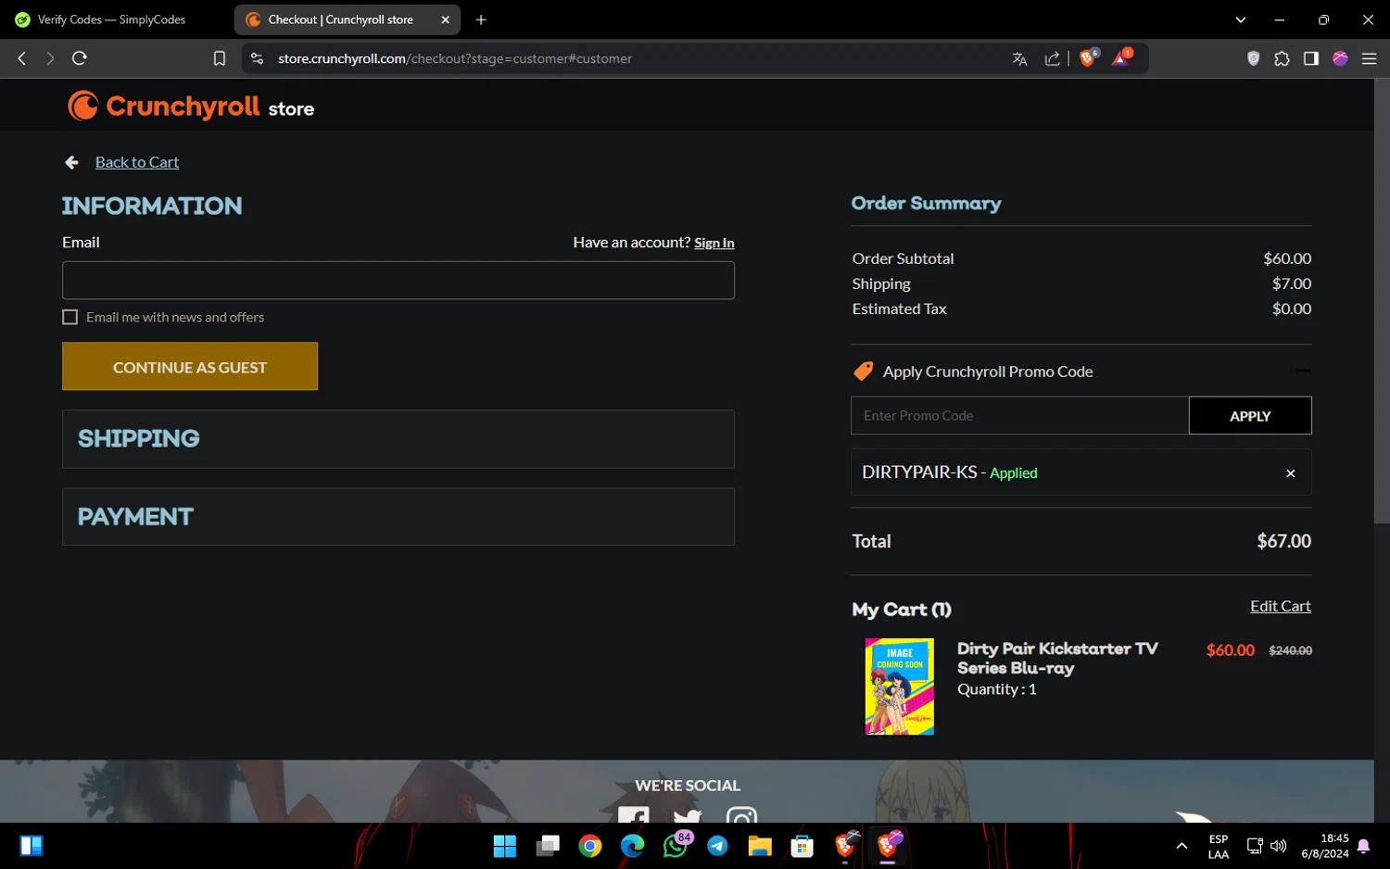Click the $67.00 total amount
1390x869 pixels.
coord(1283,541)
